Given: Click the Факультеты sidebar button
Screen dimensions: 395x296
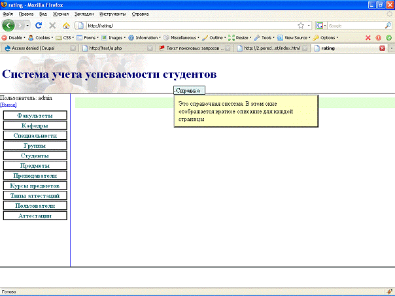Looking at the screenshot, I should tap(35, 116).
